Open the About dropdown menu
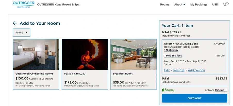 pyautogui.click(x=180, y=5)
